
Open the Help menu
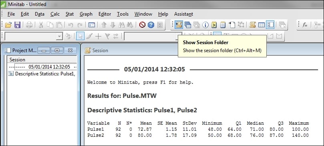163,14
